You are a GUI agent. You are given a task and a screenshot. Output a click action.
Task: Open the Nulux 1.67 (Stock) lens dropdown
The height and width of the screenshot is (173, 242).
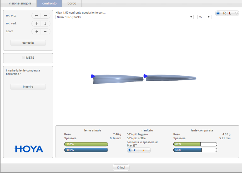tap(124, 17)
